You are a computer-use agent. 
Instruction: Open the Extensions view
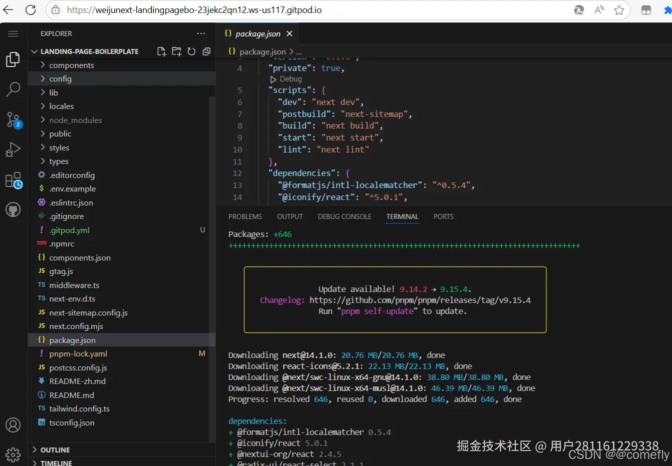tap(13, 180)
